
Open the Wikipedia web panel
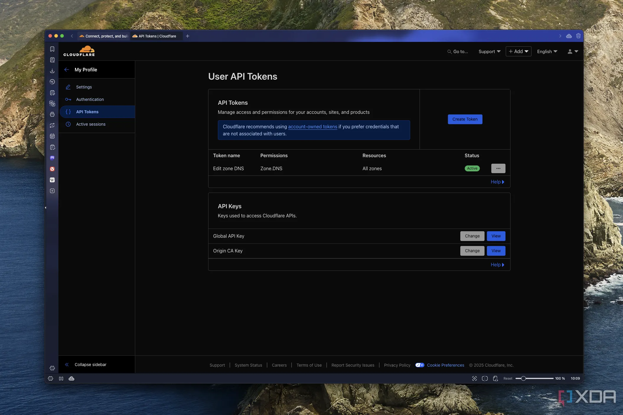click(x=52, y=180)
